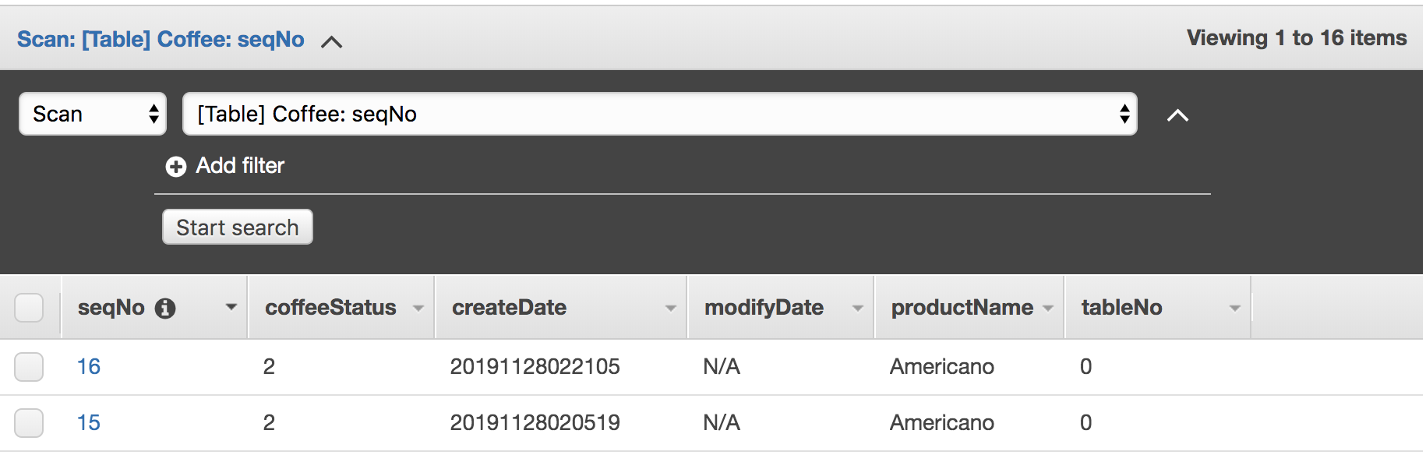Open productName column dropdown arrow
Screen dimensions: 1426x455
click(x=1048, y=309)
